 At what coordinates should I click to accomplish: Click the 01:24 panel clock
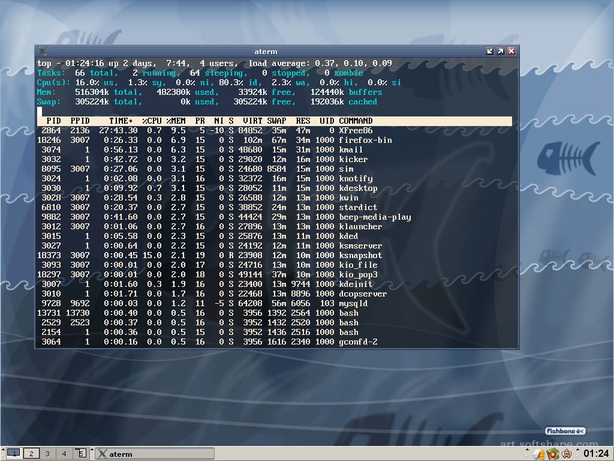click(x=596, y=454)
